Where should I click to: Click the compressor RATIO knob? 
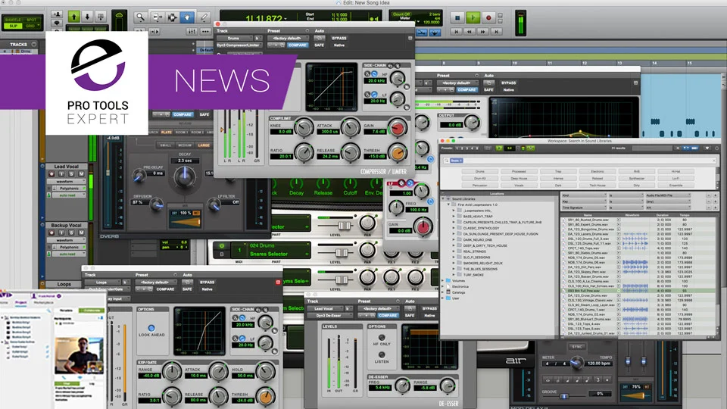[304, 152]
